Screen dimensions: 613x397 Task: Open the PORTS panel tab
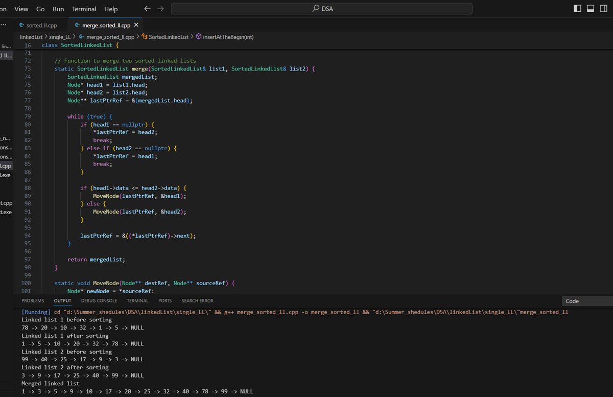[165, 301]
